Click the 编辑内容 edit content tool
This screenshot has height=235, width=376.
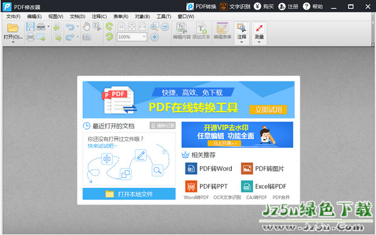[x=182, y=31]
